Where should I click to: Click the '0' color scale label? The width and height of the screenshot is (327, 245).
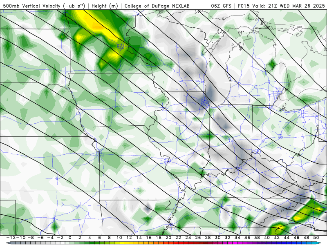point(70,238)
